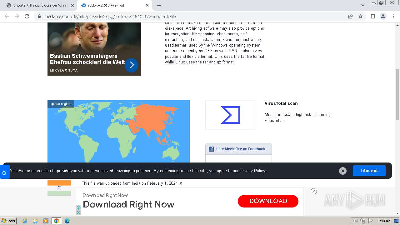Bookmark this page with star icon
Screen dimensions: 400x225
tap(361, 16)
